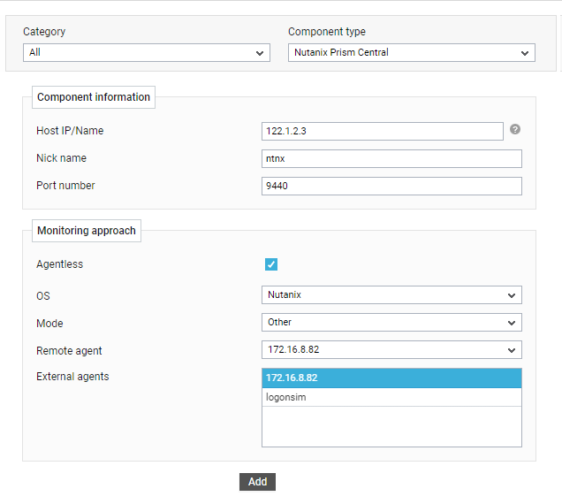Select 172.16.8.82 in External agents list
This screenshot has width=562, height=504.
click(391, 378)
